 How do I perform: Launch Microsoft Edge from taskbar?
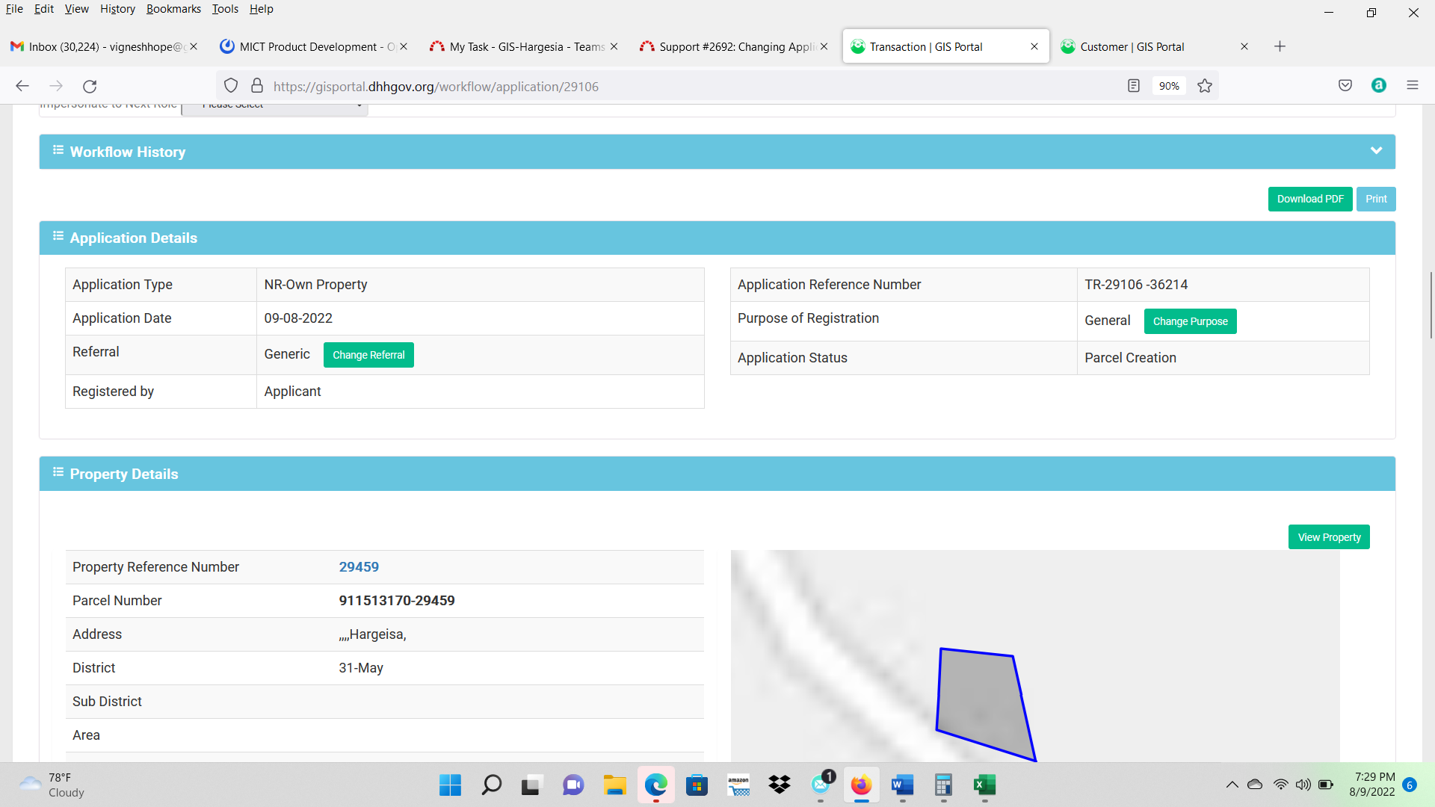point(655,785)
